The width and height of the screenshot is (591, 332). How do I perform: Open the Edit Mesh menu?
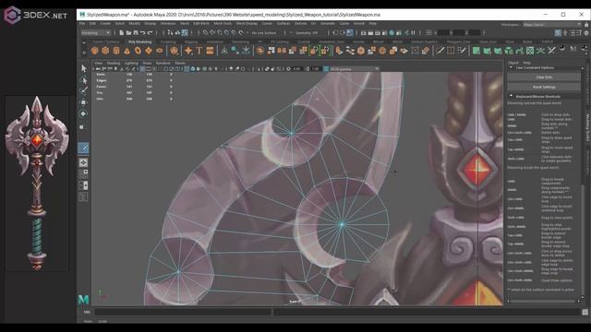[201, 23]
